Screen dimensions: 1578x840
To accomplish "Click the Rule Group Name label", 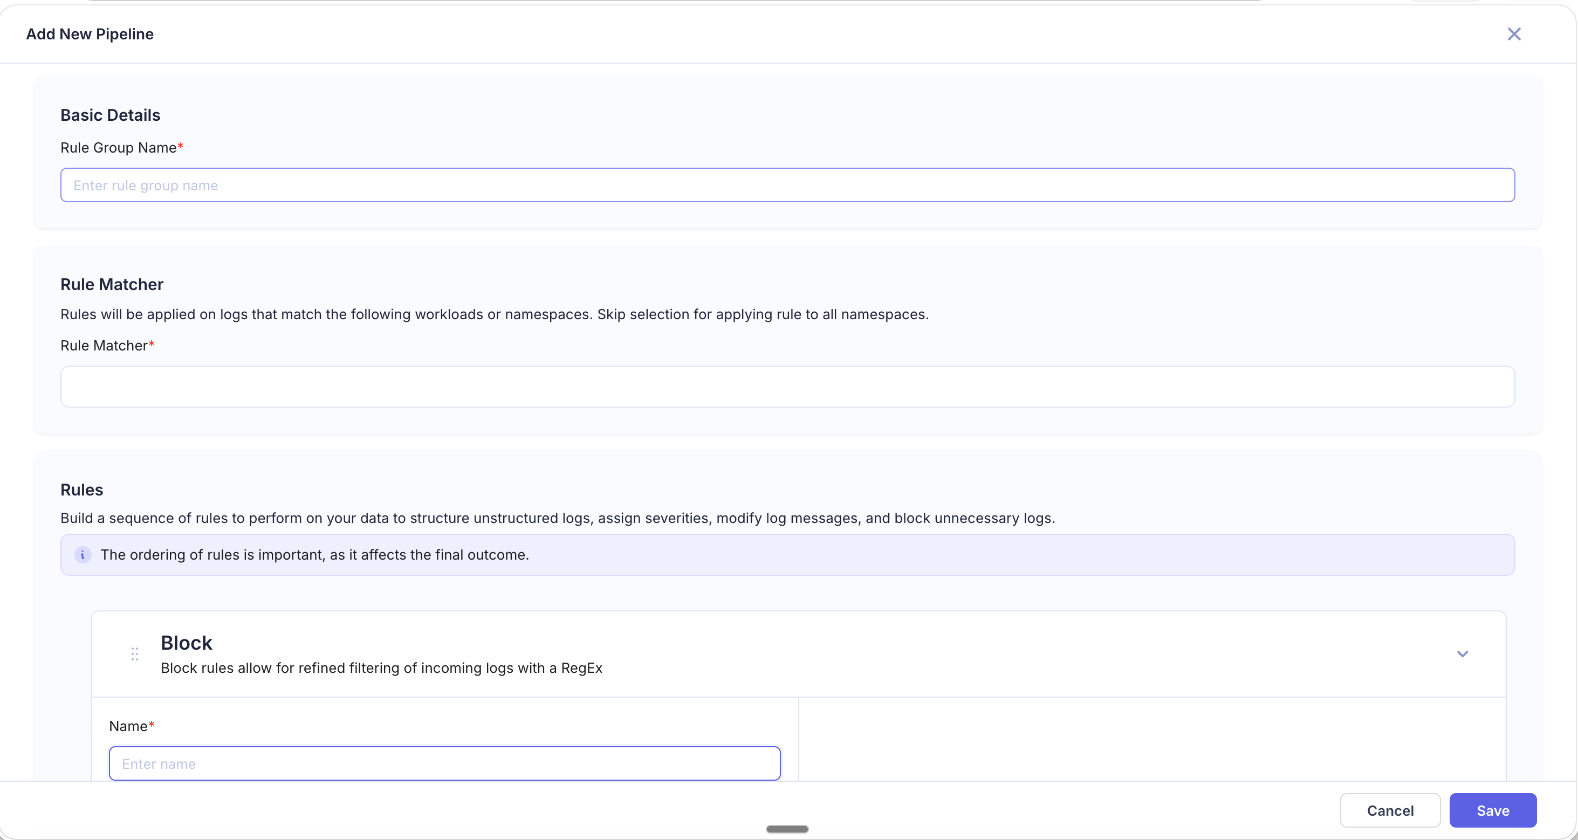I will 118,148.
